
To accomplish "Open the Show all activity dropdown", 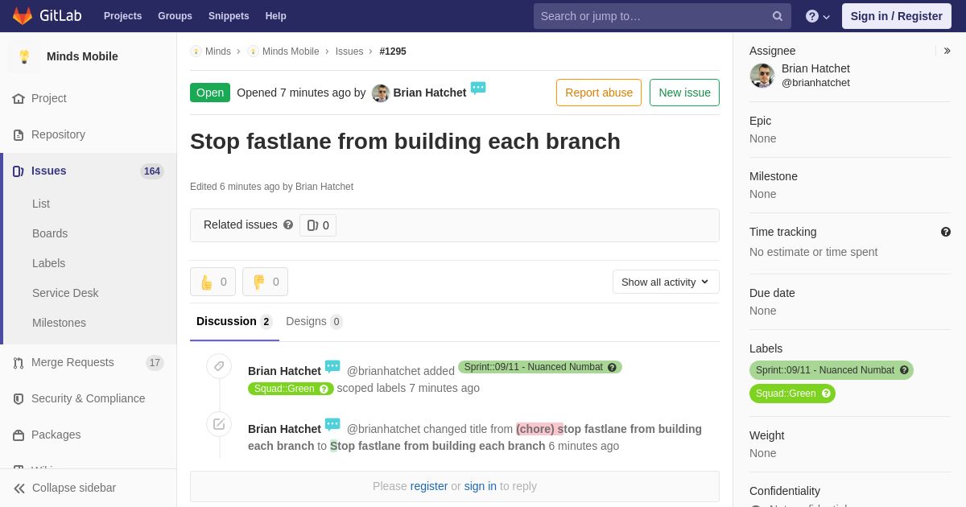I will click(x=666, y=282).
